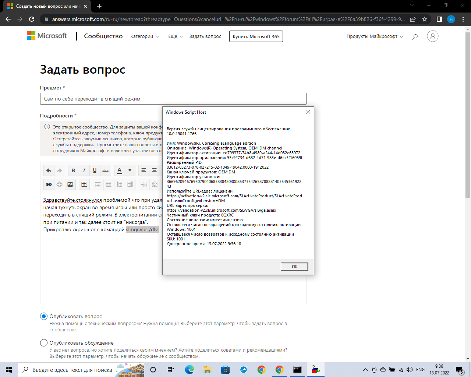Click the info icon in the privacy notice
471x377 pixels.
pos(47,127)
